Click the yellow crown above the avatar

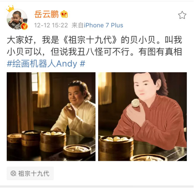tap(10, 9)
